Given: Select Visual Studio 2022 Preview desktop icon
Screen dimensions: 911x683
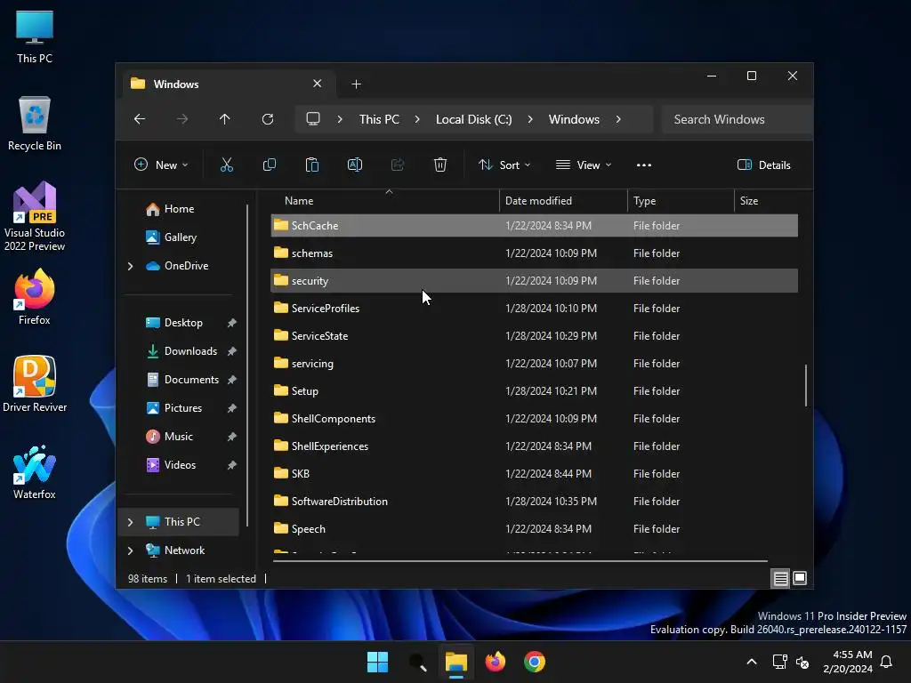Looking at the screenshot, I should pyautogui.click(x=35, y=216).
